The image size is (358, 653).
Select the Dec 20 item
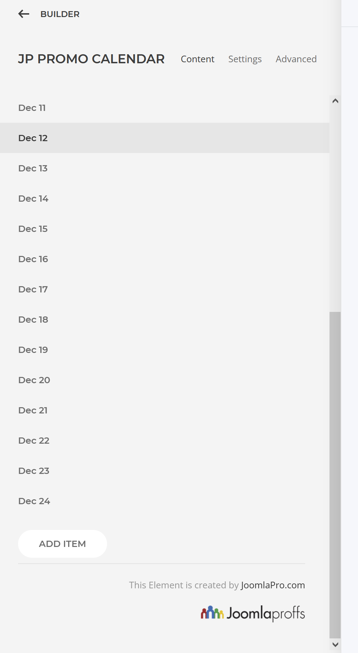point(34,380)
